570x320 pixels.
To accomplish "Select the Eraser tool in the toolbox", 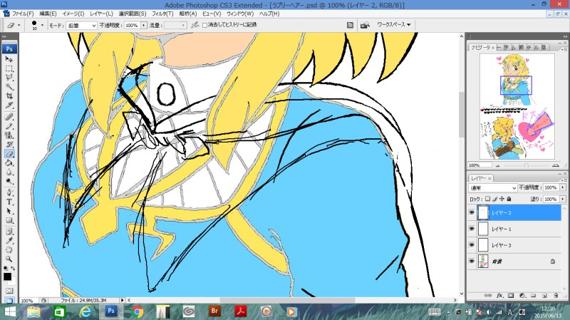I will (x=9, y=154).
